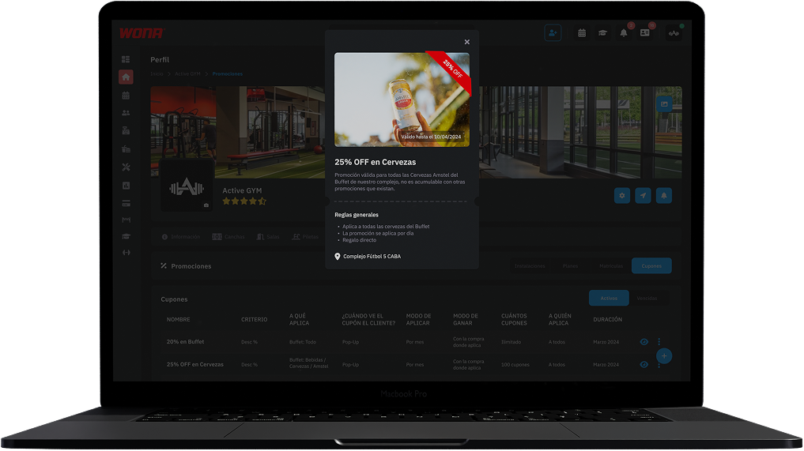
Task: Open the dumbbell icon at sidebar bottom
Action: 126,253
